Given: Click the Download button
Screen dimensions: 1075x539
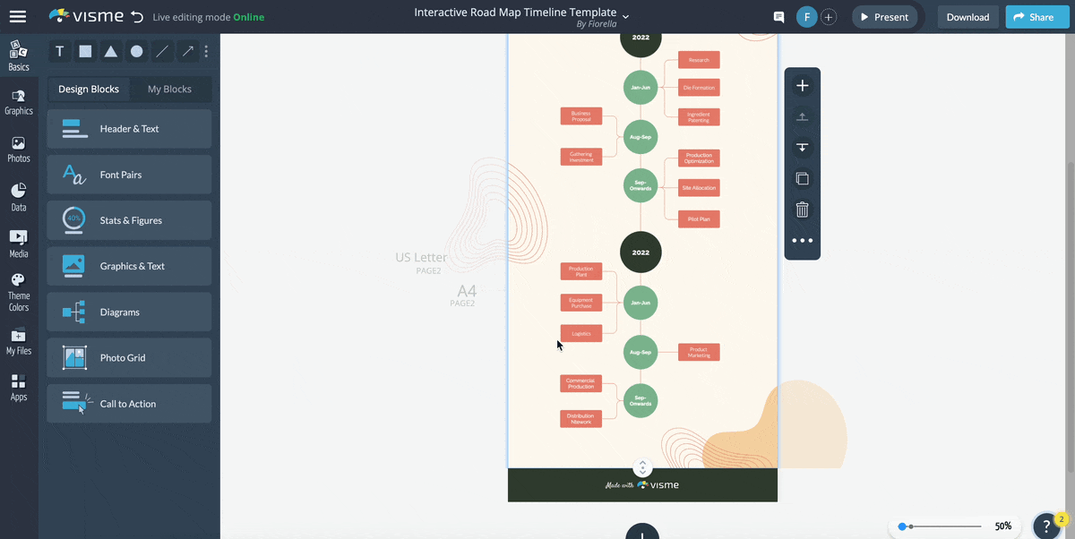Looking at the screenshot, I should (967, 16).
